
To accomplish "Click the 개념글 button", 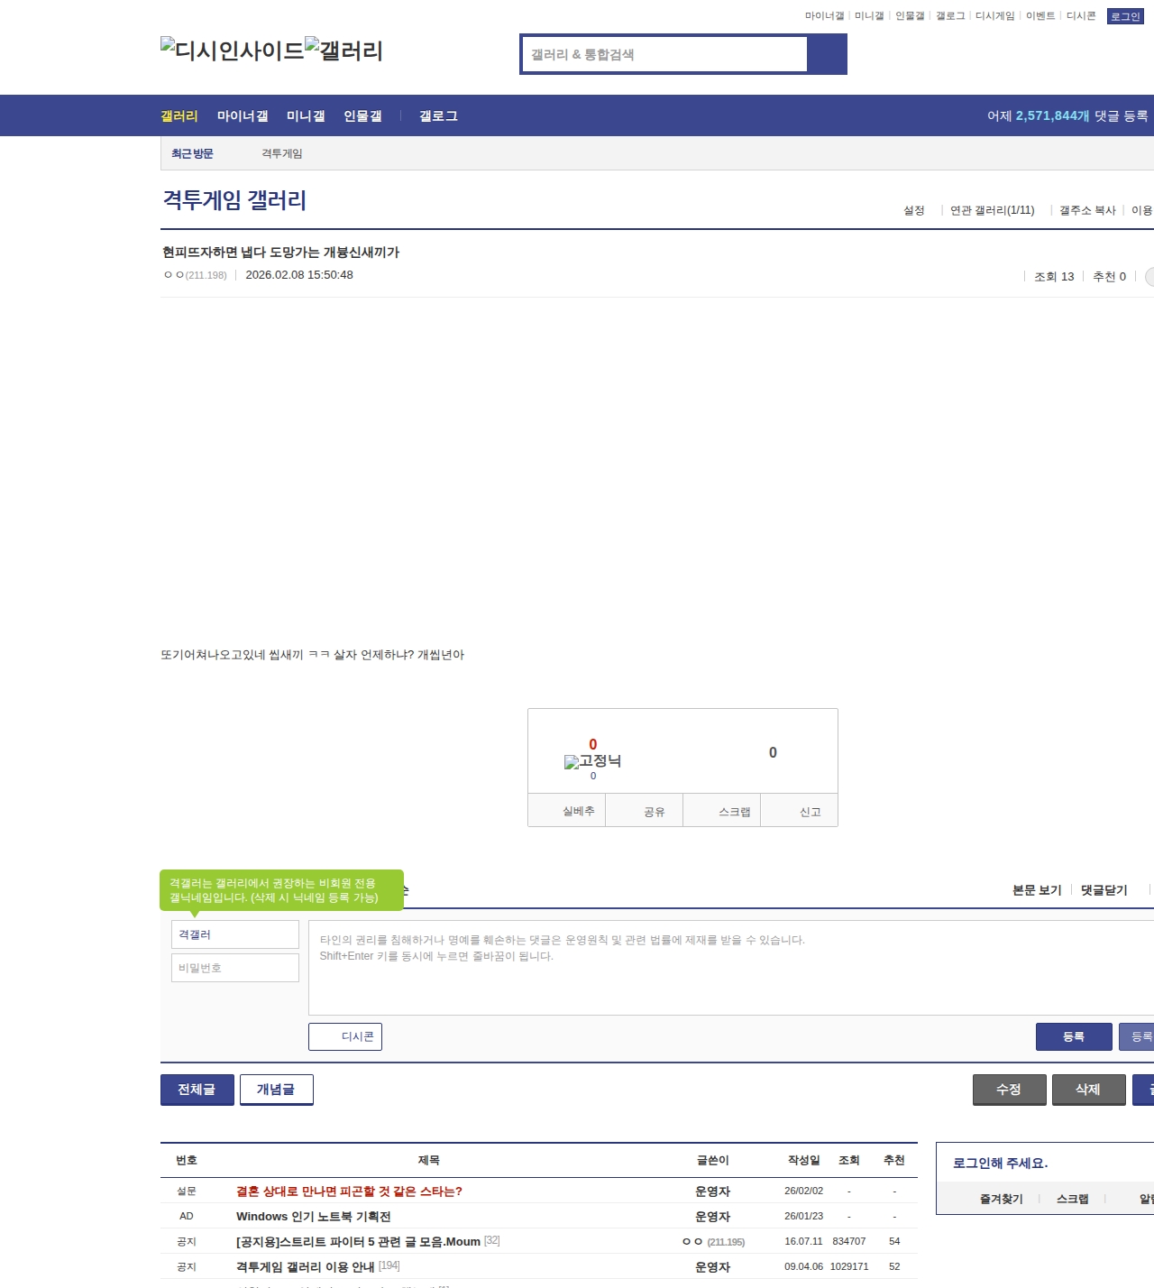I will 277,1090.
